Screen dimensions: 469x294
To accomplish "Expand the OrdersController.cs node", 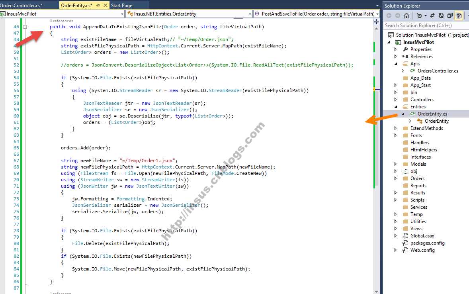I will tap(403, 71).
